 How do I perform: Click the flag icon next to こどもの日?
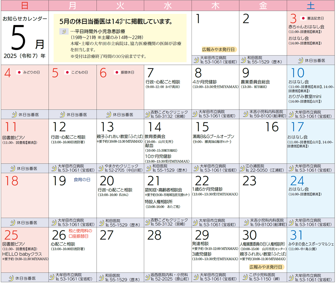(67, 72)
